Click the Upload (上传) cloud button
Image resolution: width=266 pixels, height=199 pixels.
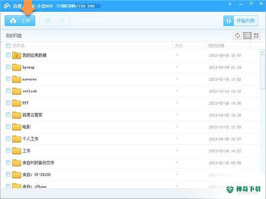[20, 20]
